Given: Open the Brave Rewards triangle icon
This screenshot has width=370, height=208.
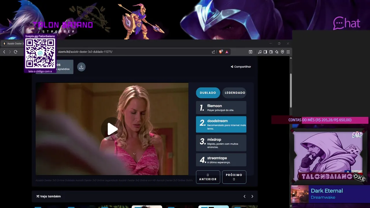Looking at the screenshot, I should [x=227, y=52].
